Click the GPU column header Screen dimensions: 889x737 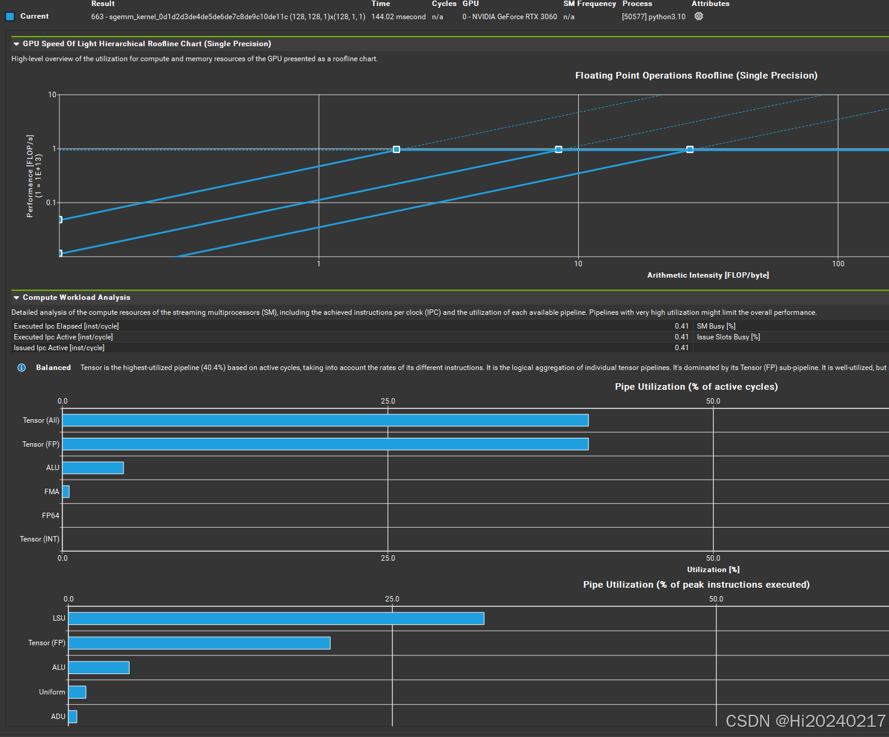click(470, 4)
